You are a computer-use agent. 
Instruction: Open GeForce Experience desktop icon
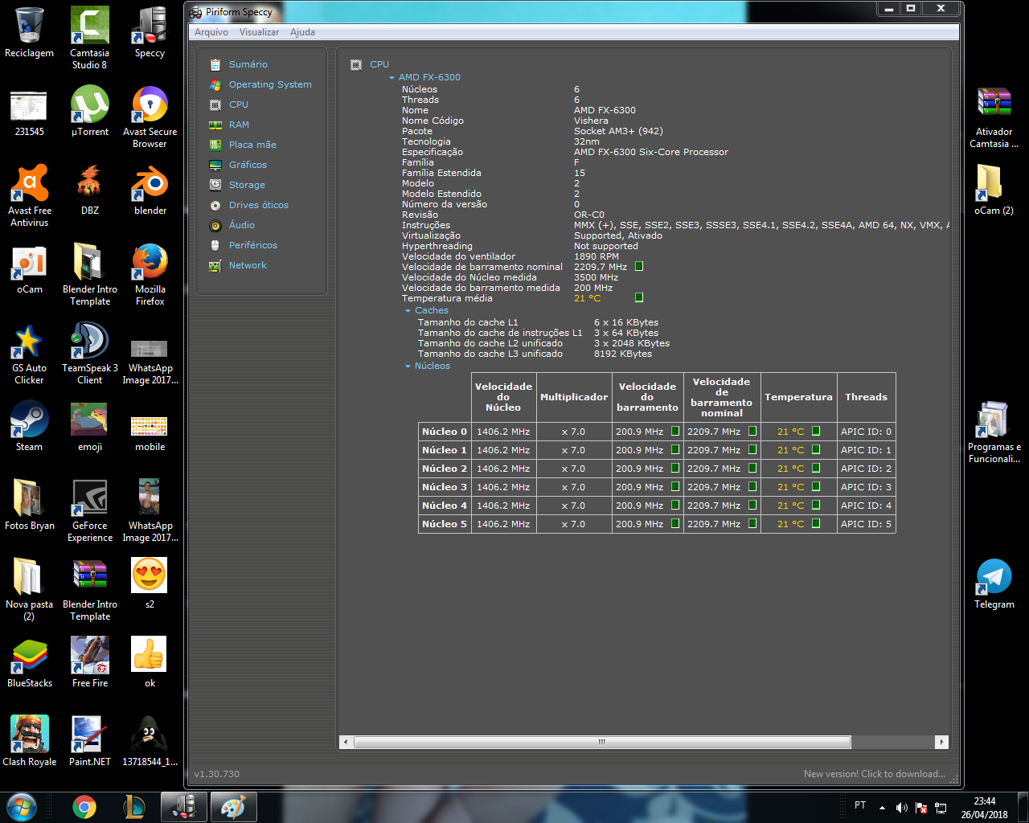click(89, 510)
